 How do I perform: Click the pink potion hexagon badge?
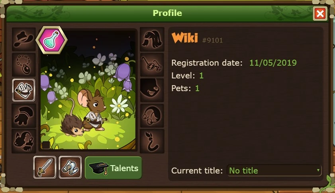click(51, 40)
